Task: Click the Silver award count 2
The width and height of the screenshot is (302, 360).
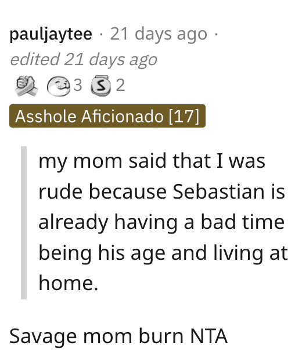Action: click(120, 85)
